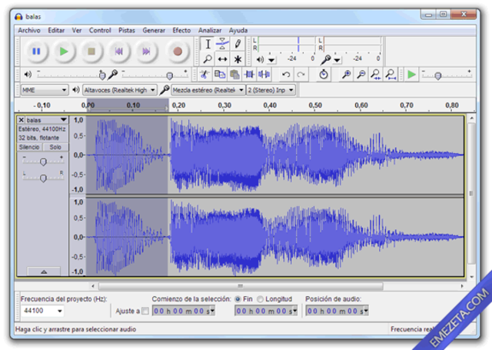Select the Time Shift tool

click(x=222, y=59)
